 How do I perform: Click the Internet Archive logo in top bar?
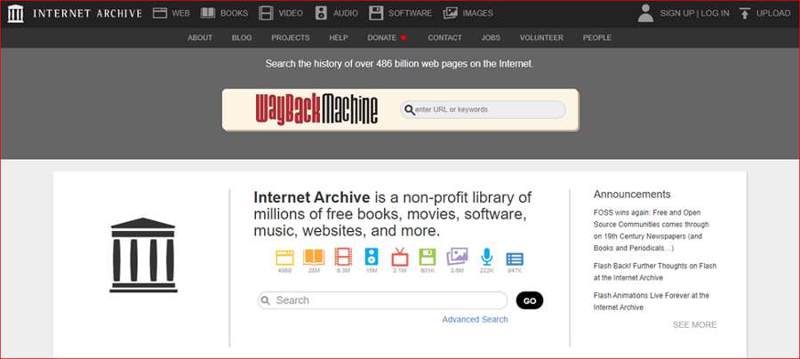point(75,13)
